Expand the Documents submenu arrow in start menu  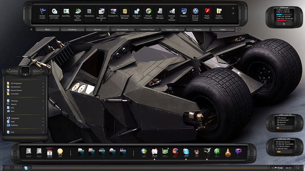tap(43, 87)
